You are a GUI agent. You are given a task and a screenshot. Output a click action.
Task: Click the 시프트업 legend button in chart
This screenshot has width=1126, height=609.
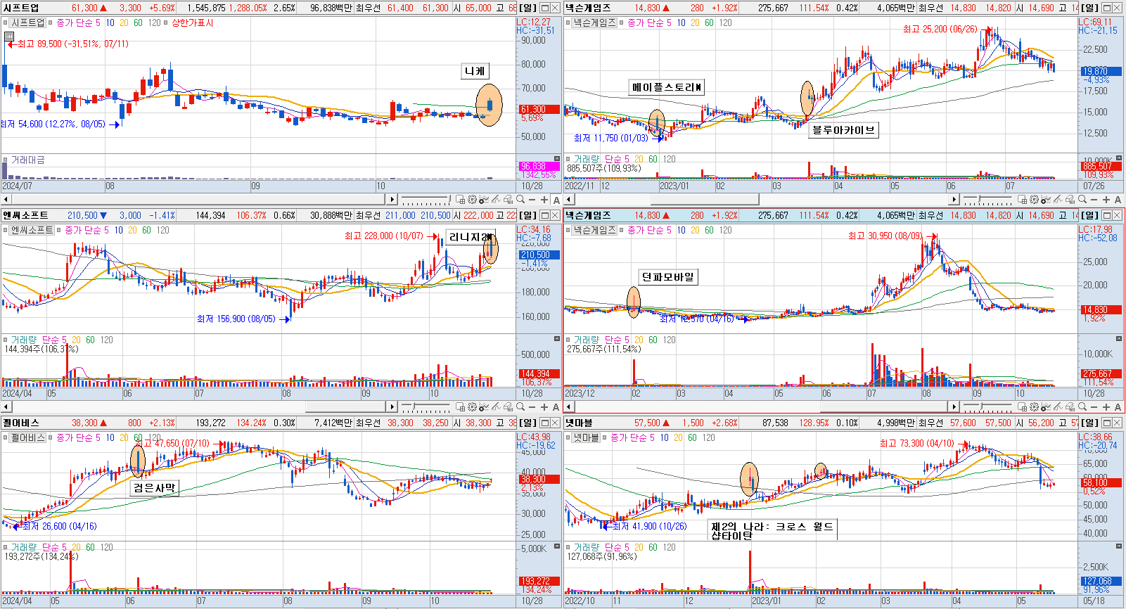tap(28, 23)
